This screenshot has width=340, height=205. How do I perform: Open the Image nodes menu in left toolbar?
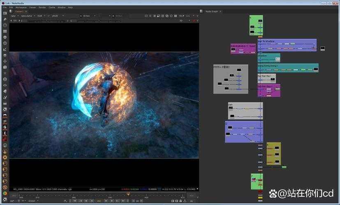5,13
